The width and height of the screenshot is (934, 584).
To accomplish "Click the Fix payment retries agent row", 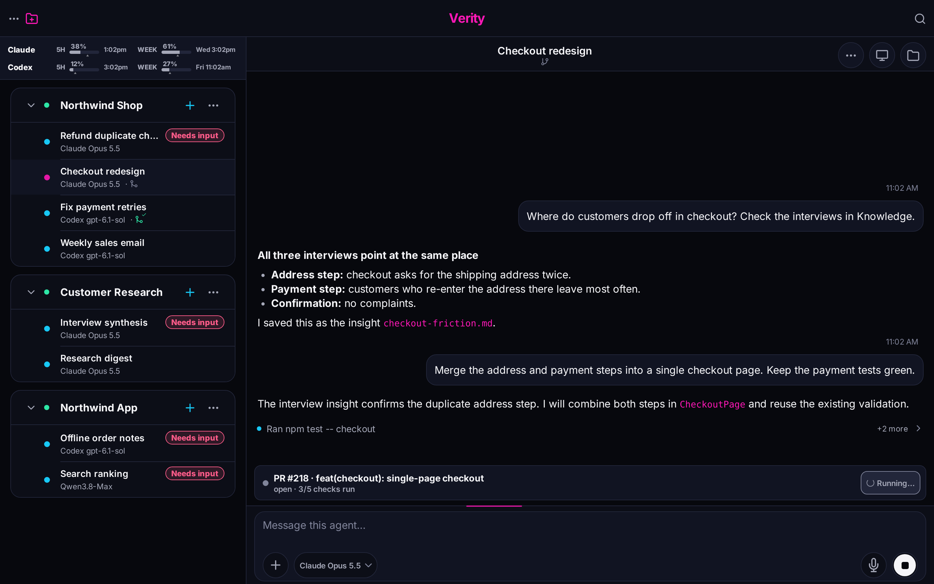I will point(123,213).
